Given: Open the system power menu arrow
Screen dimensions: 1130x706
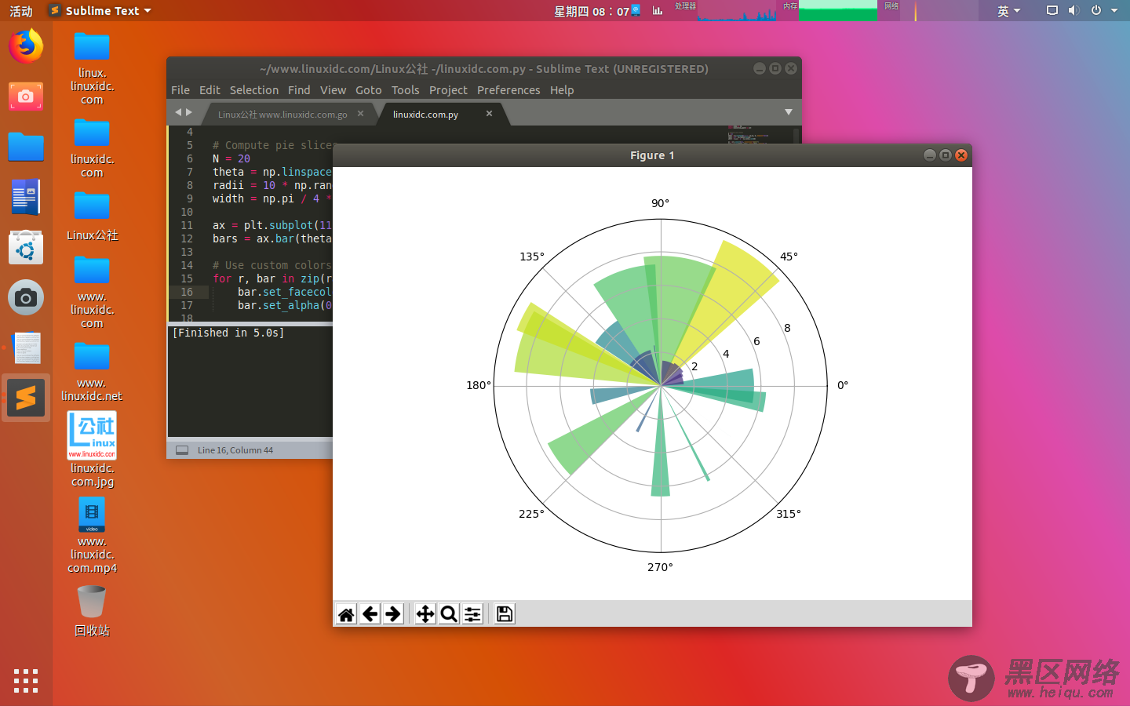Looking at the screenshot, I should point(1114,10).
